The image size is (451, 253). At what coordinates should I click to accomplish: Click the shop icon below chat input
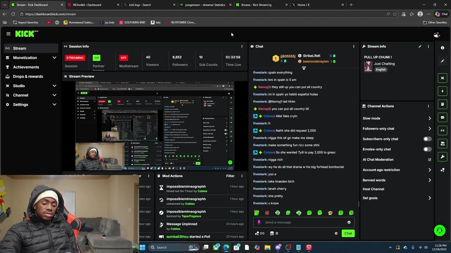coord(272,233)
